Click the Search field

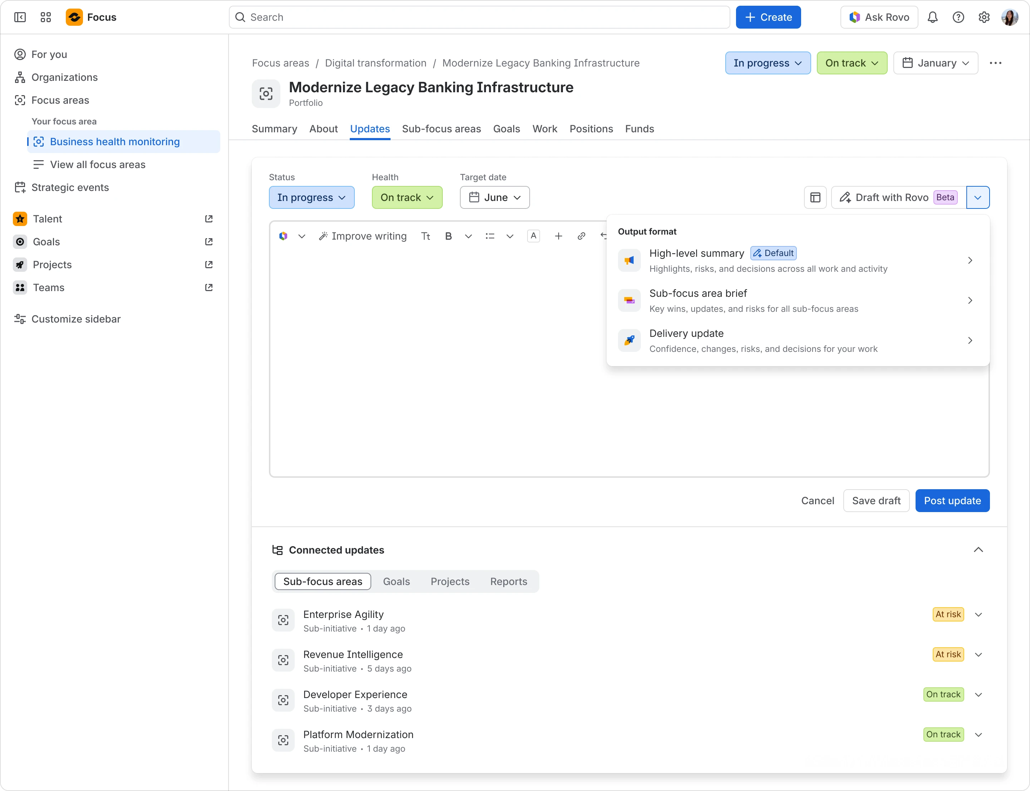pyautogui.click(x=479, y=18)
